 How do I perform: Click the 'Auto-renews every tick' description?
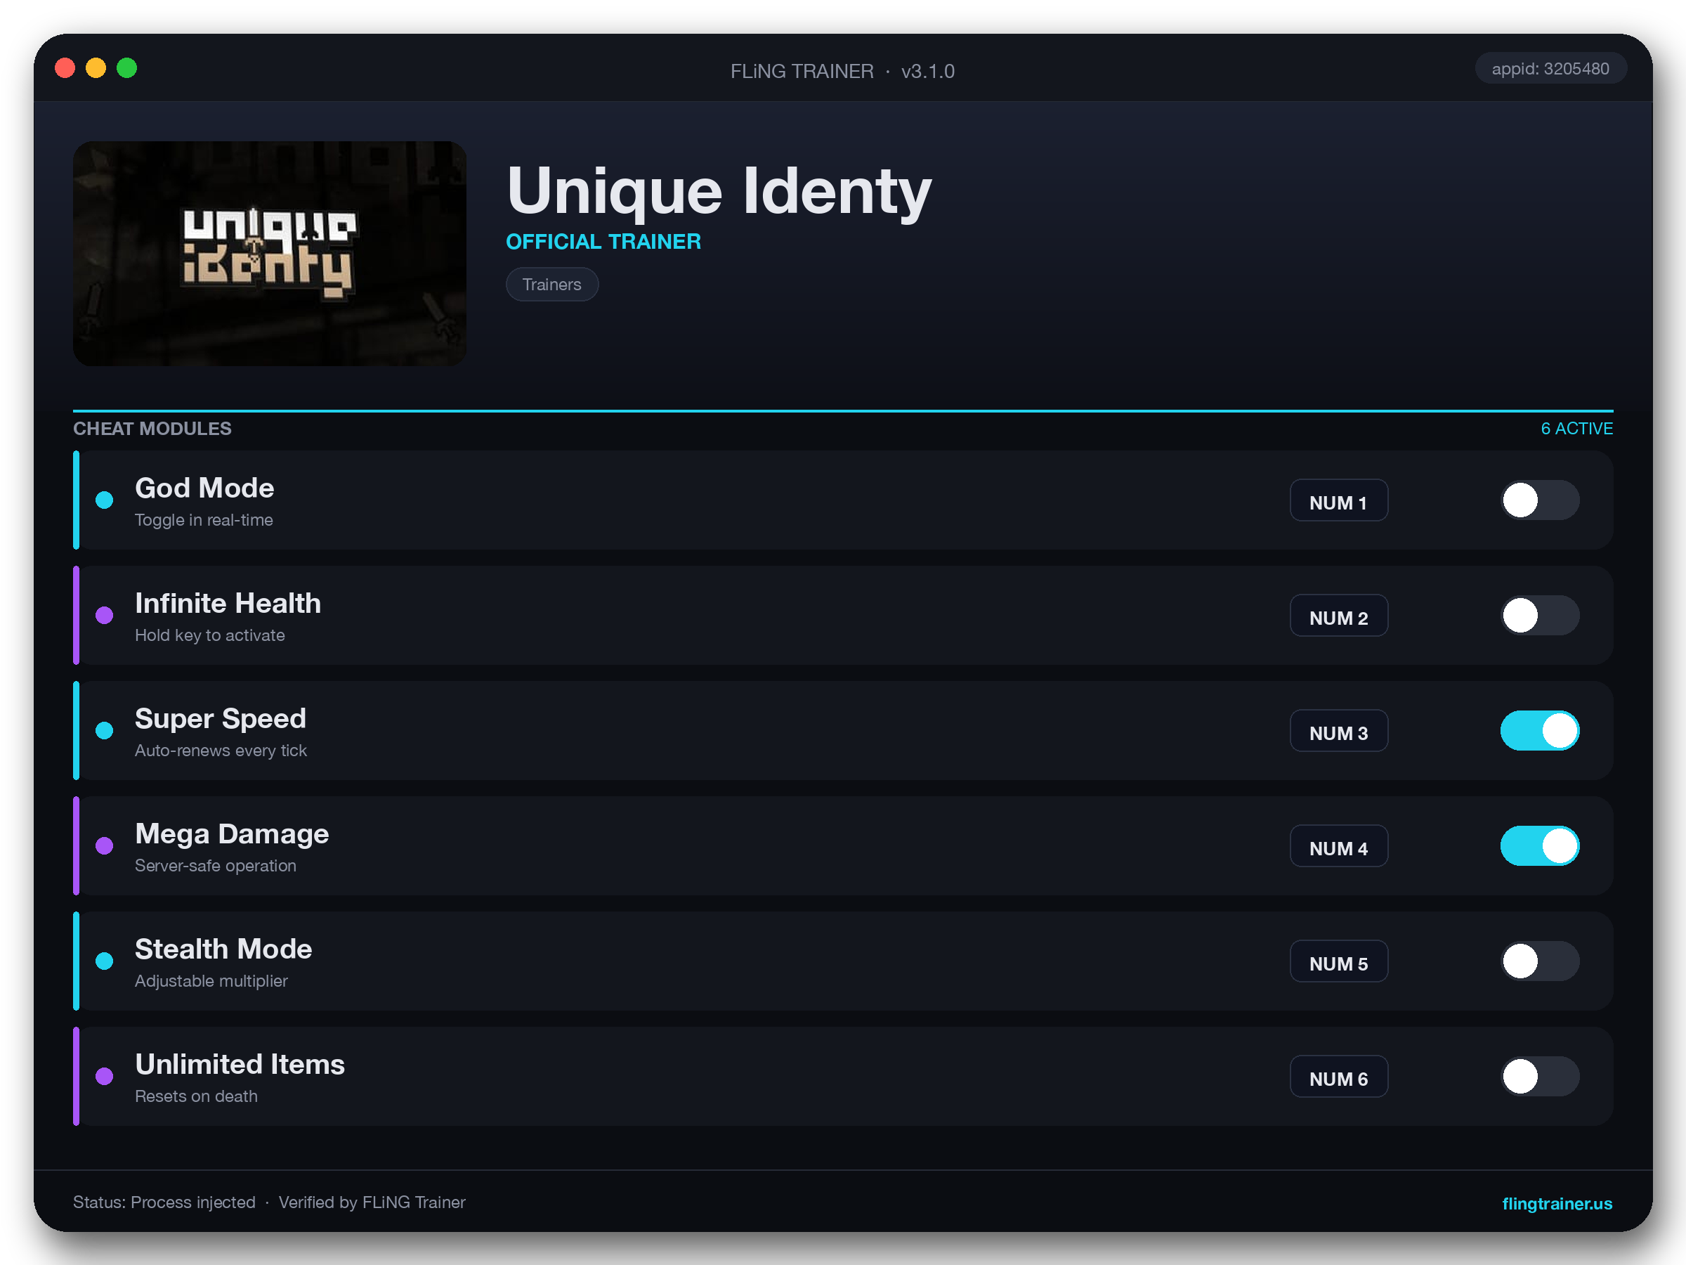221,751
